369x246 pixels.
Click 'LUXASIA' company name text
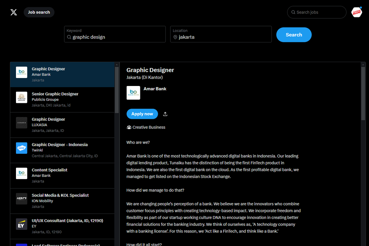click(39, 125)
